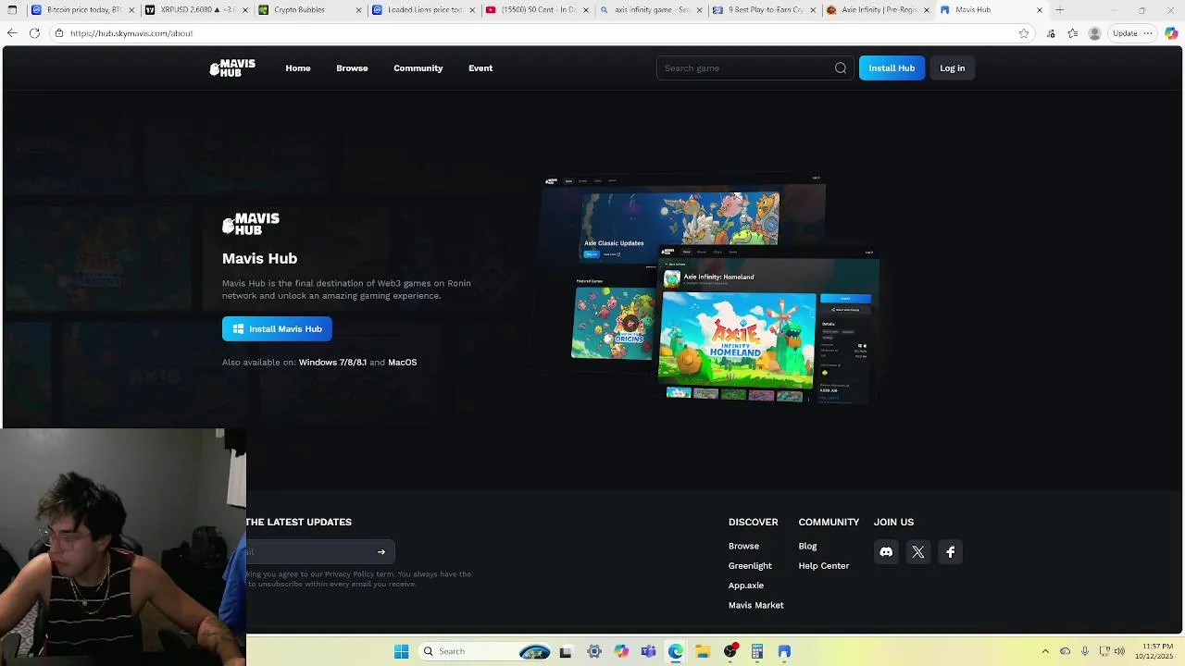Open Microsoft Teams from taskbar
The height and width of the screenshot is (666, 1185).
648,651
